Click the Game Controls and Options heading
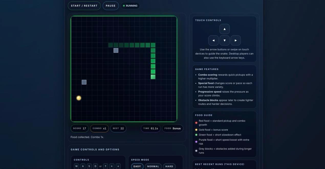Image resolution: width=325 pixels, height=169 pixels. pos(95,150)
